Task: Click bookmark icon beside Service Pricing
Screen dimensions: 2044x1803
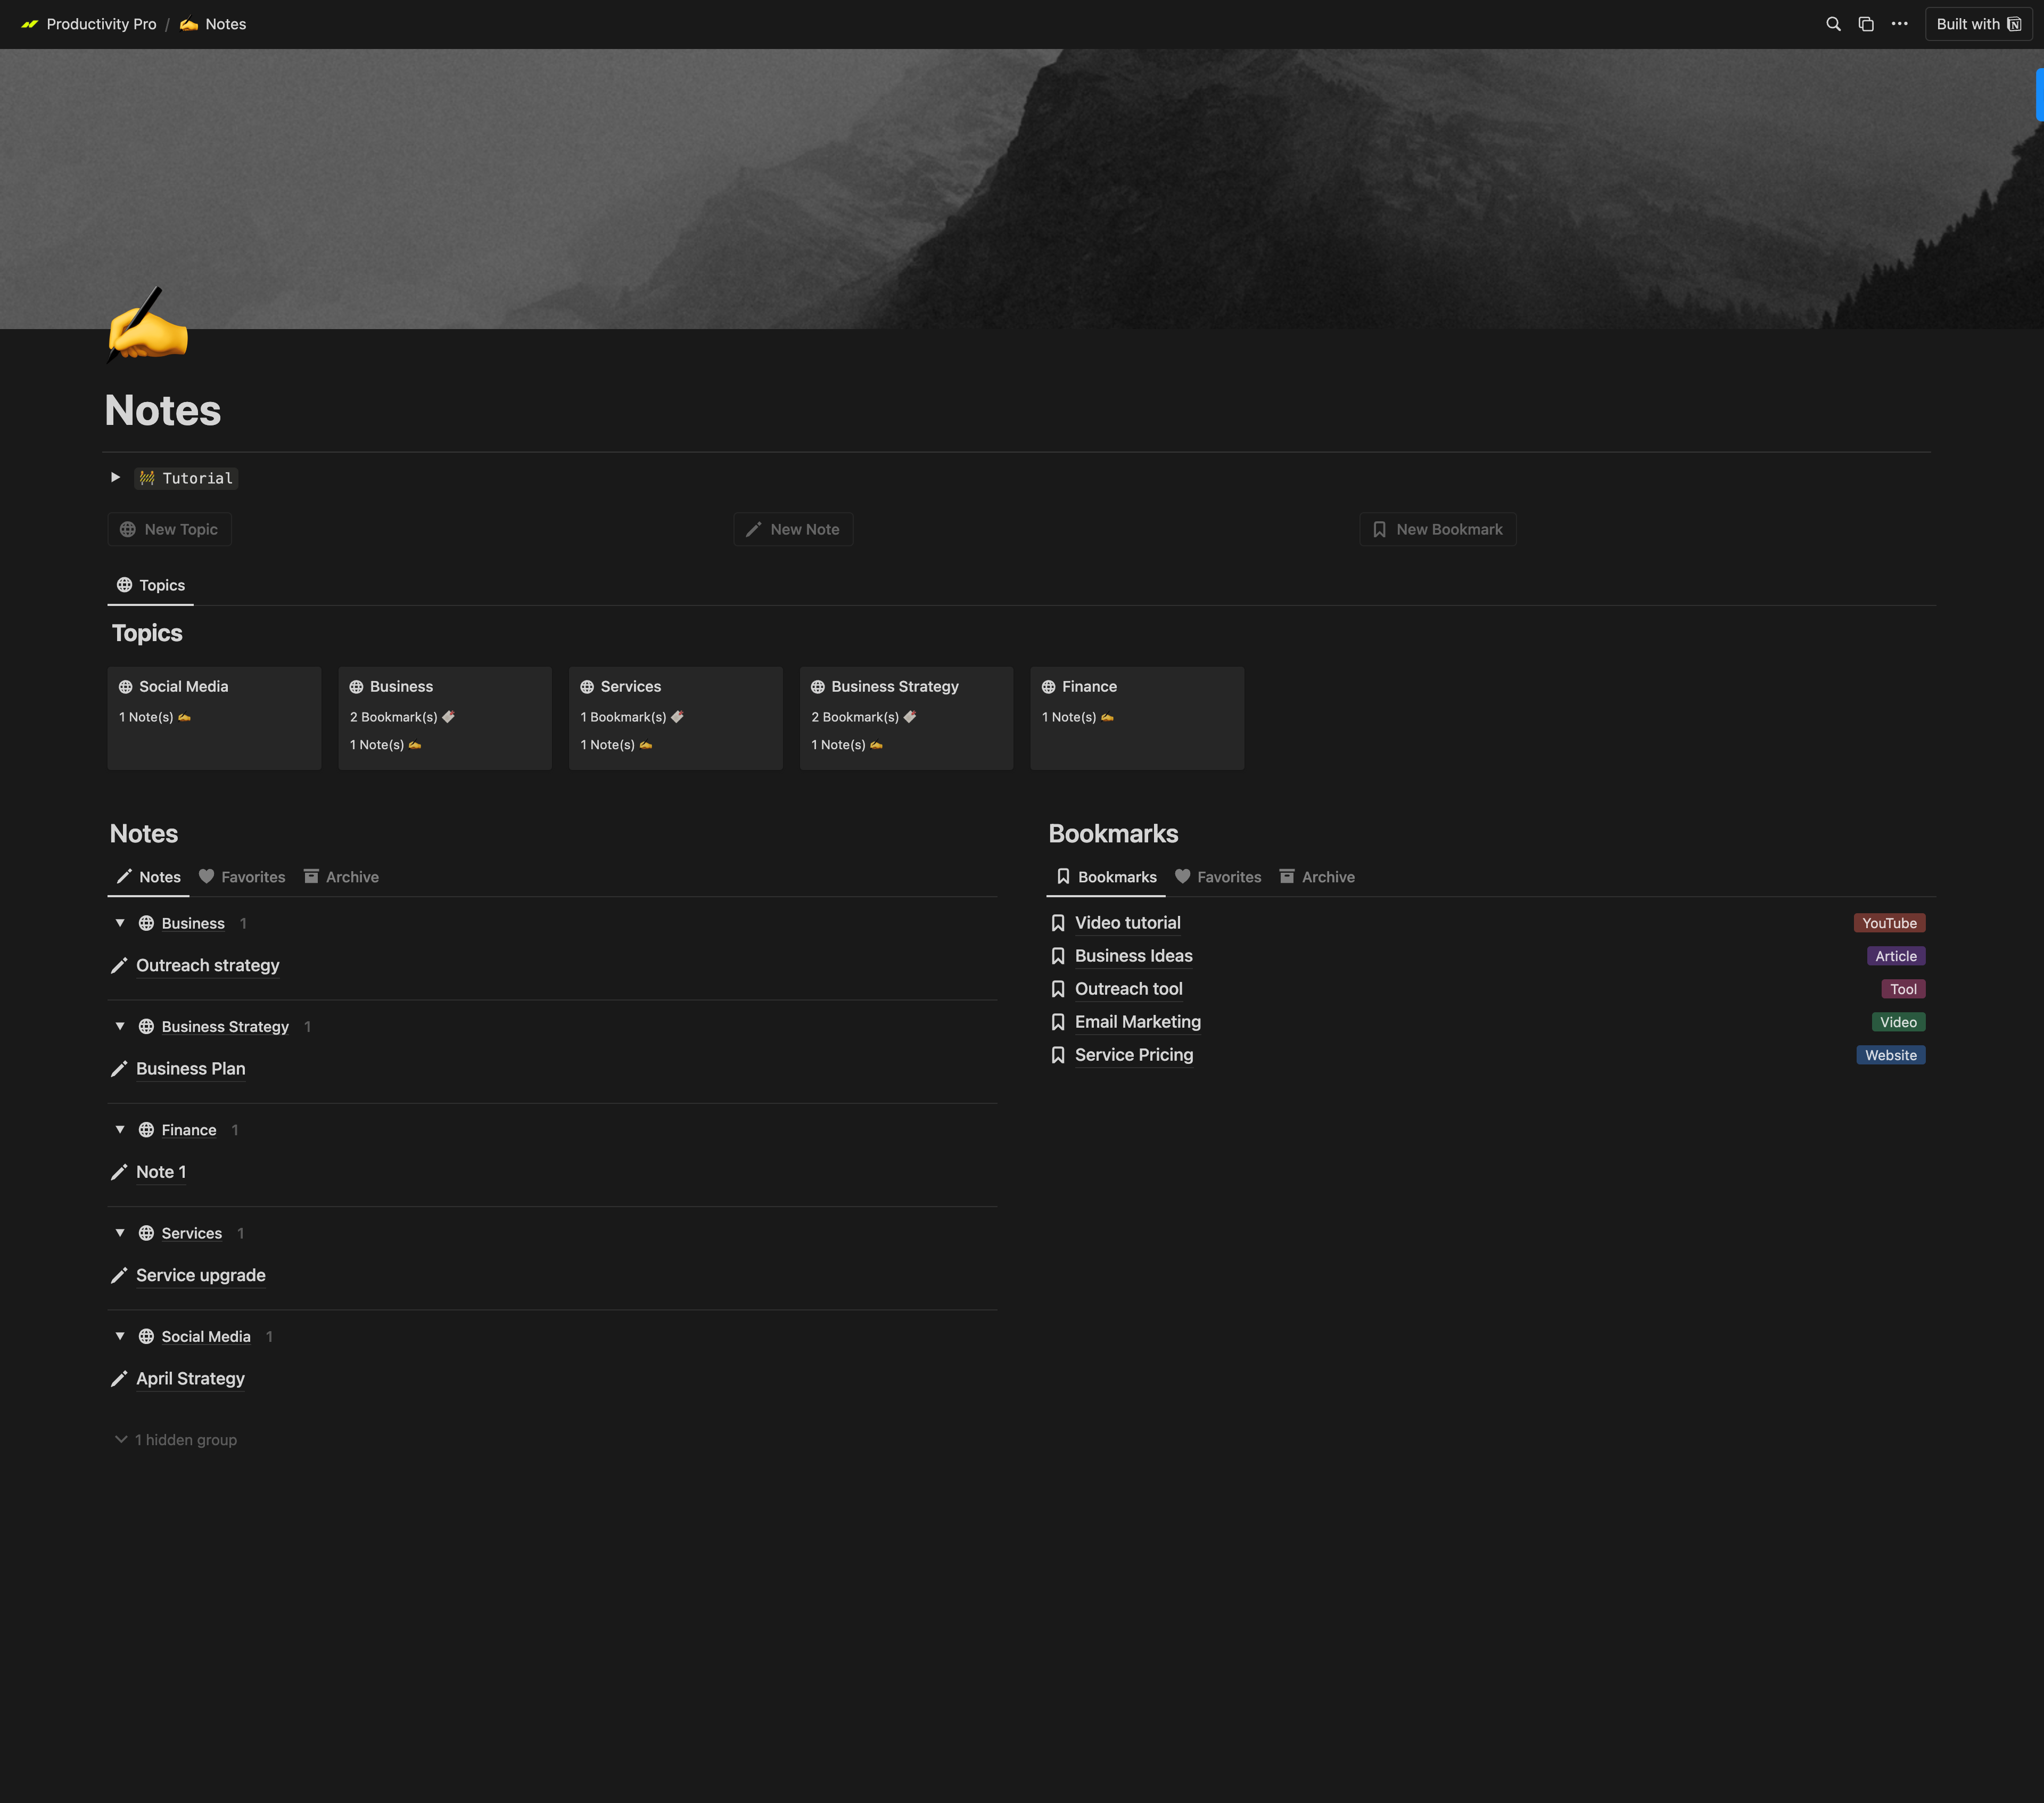Action: [1058, 1054]
